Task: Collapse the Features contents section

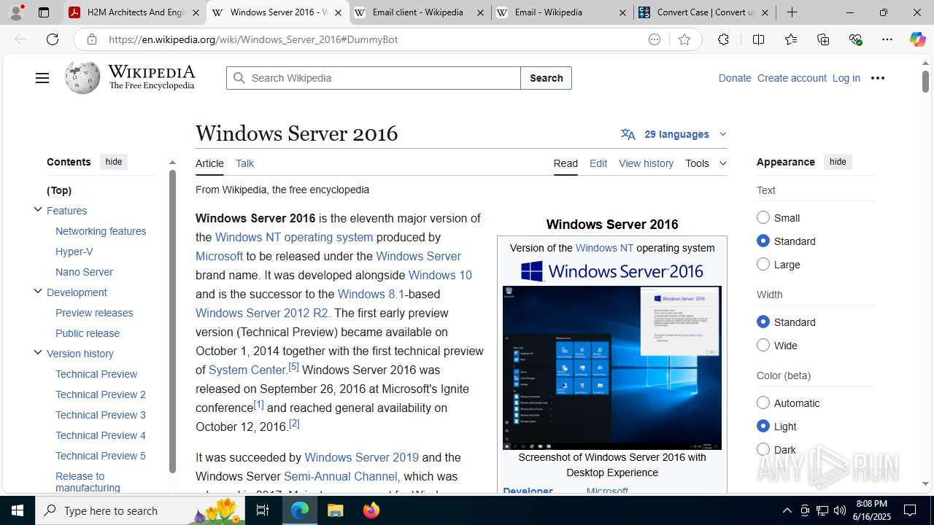Action: (38, 210)
